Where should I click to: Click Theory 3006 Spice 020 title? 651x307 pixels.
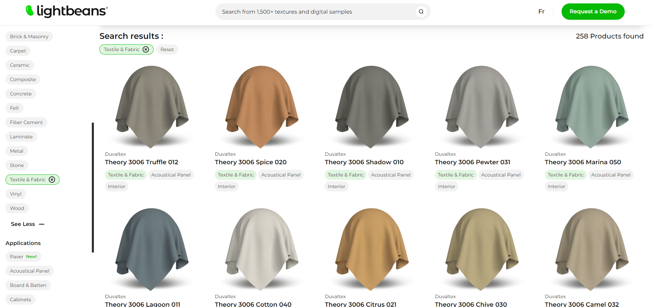(251, 162)
